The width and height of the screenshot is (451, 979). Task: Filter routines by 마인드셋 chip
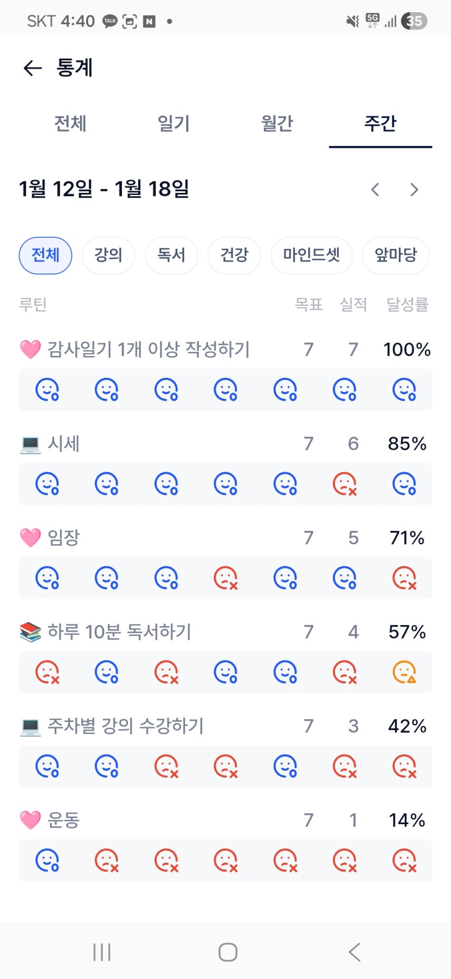pos(311,256)
